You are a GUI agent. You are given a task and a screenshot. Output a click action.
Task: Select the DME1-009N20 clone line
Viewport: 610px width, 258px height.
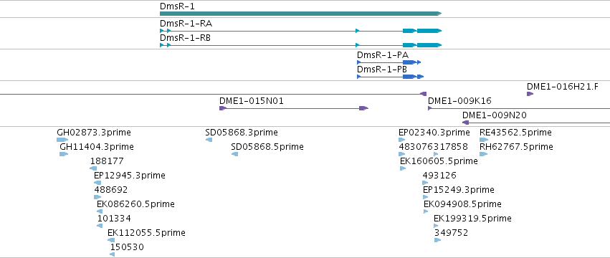(x=536, y=123)
